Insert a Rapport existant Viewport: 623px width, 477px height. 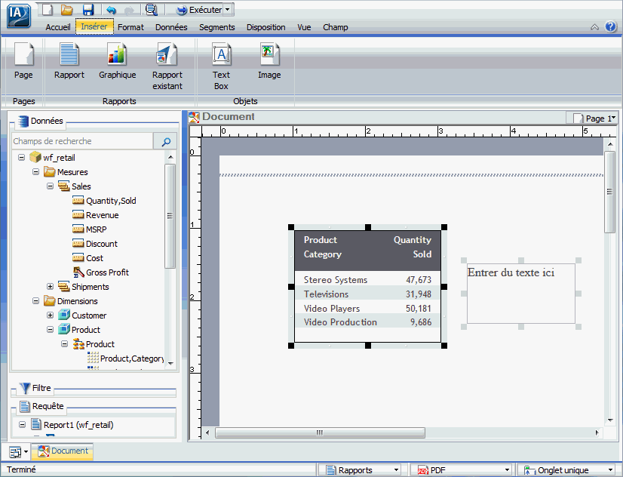167,66
